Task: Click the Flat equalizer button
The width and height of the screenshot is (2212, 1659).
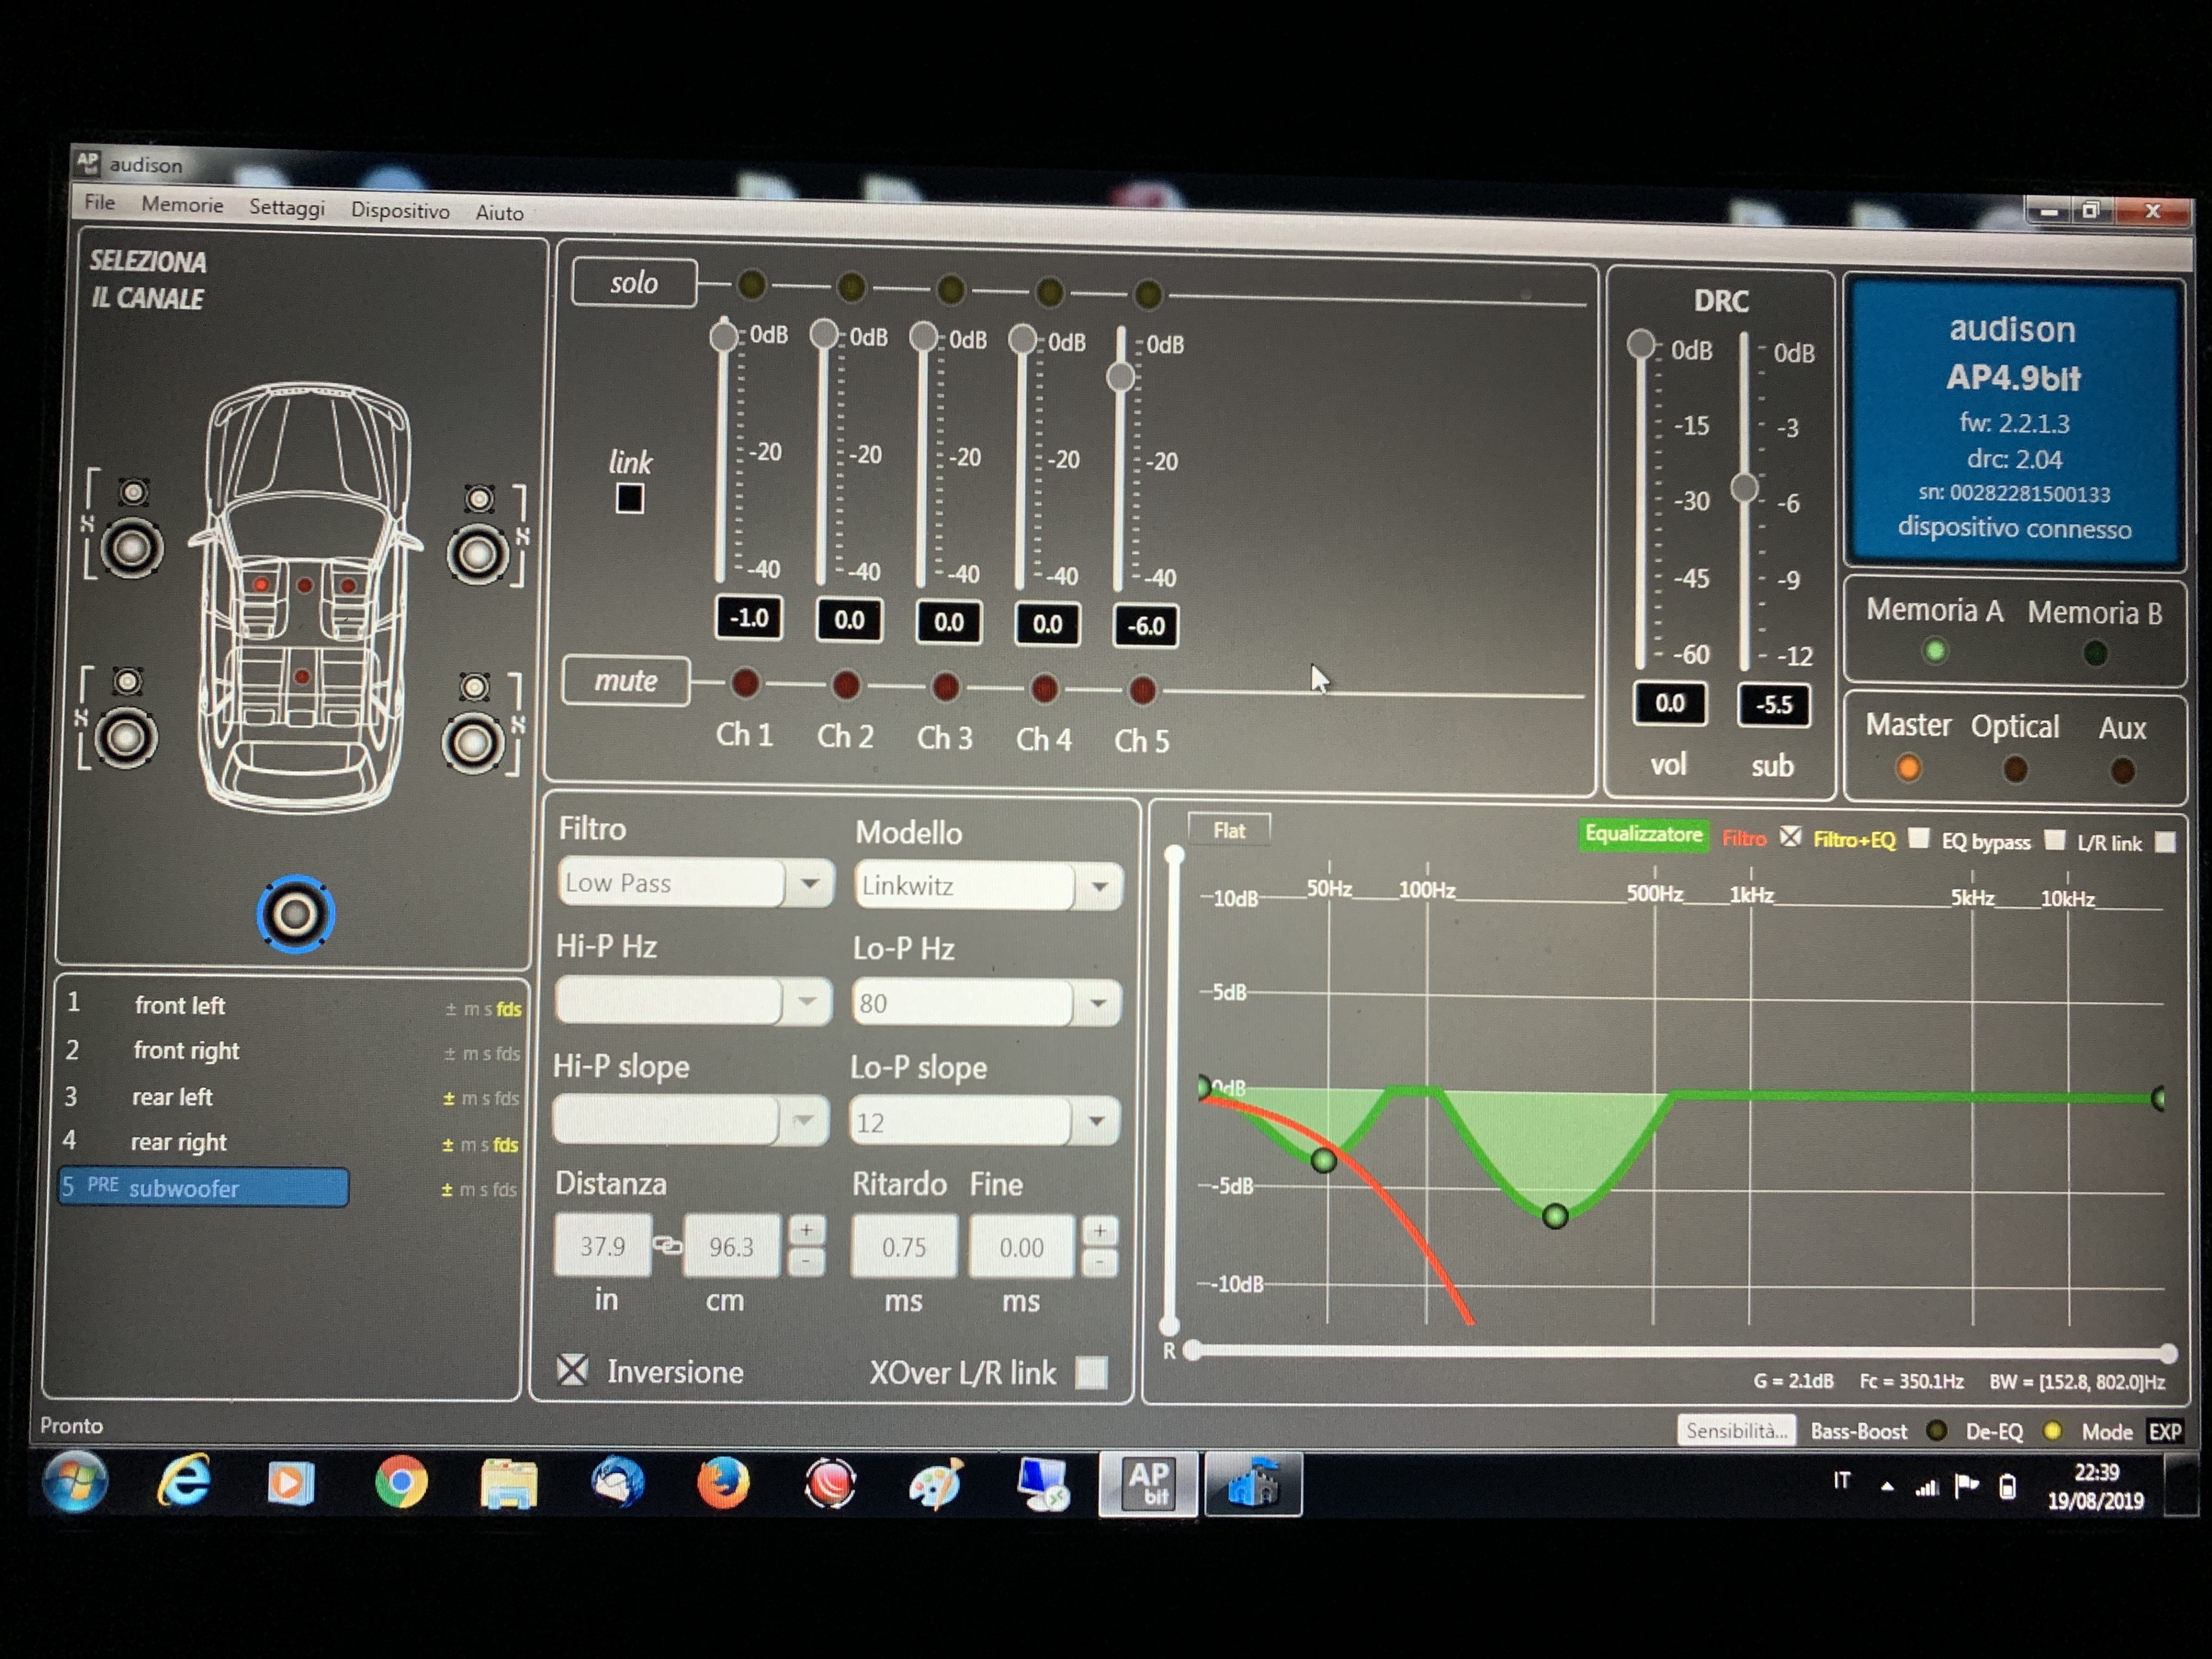Action: [1229, 830]
